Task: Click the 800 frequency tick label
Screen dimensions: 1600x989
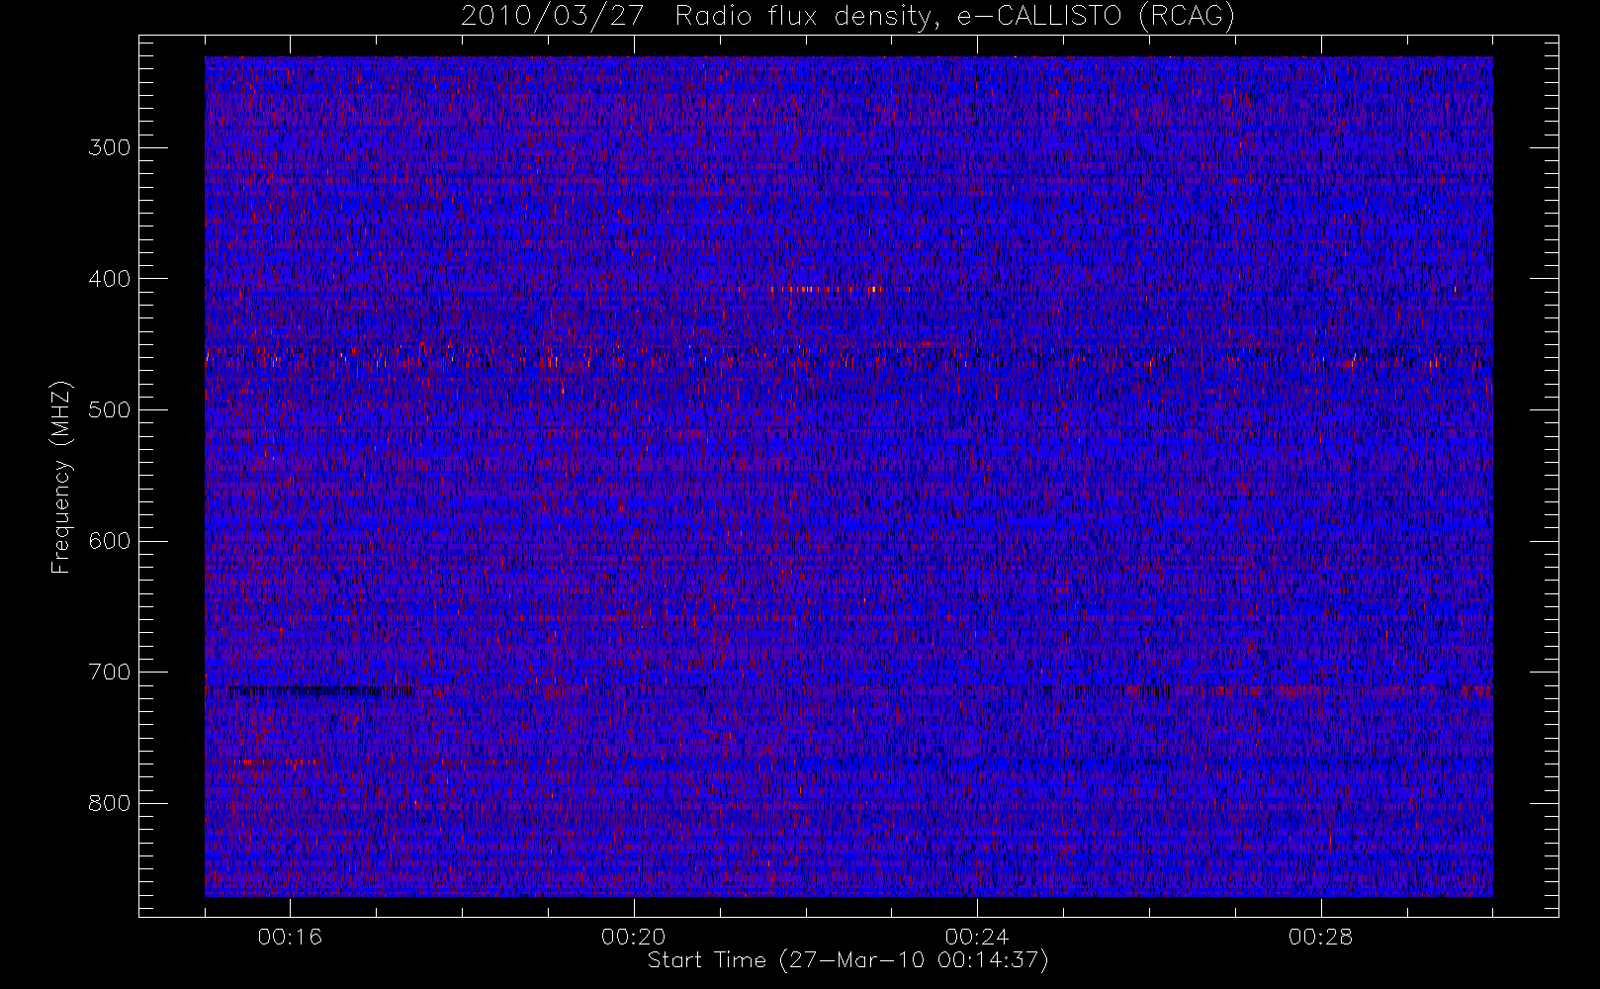Action: tap(110, 803)
